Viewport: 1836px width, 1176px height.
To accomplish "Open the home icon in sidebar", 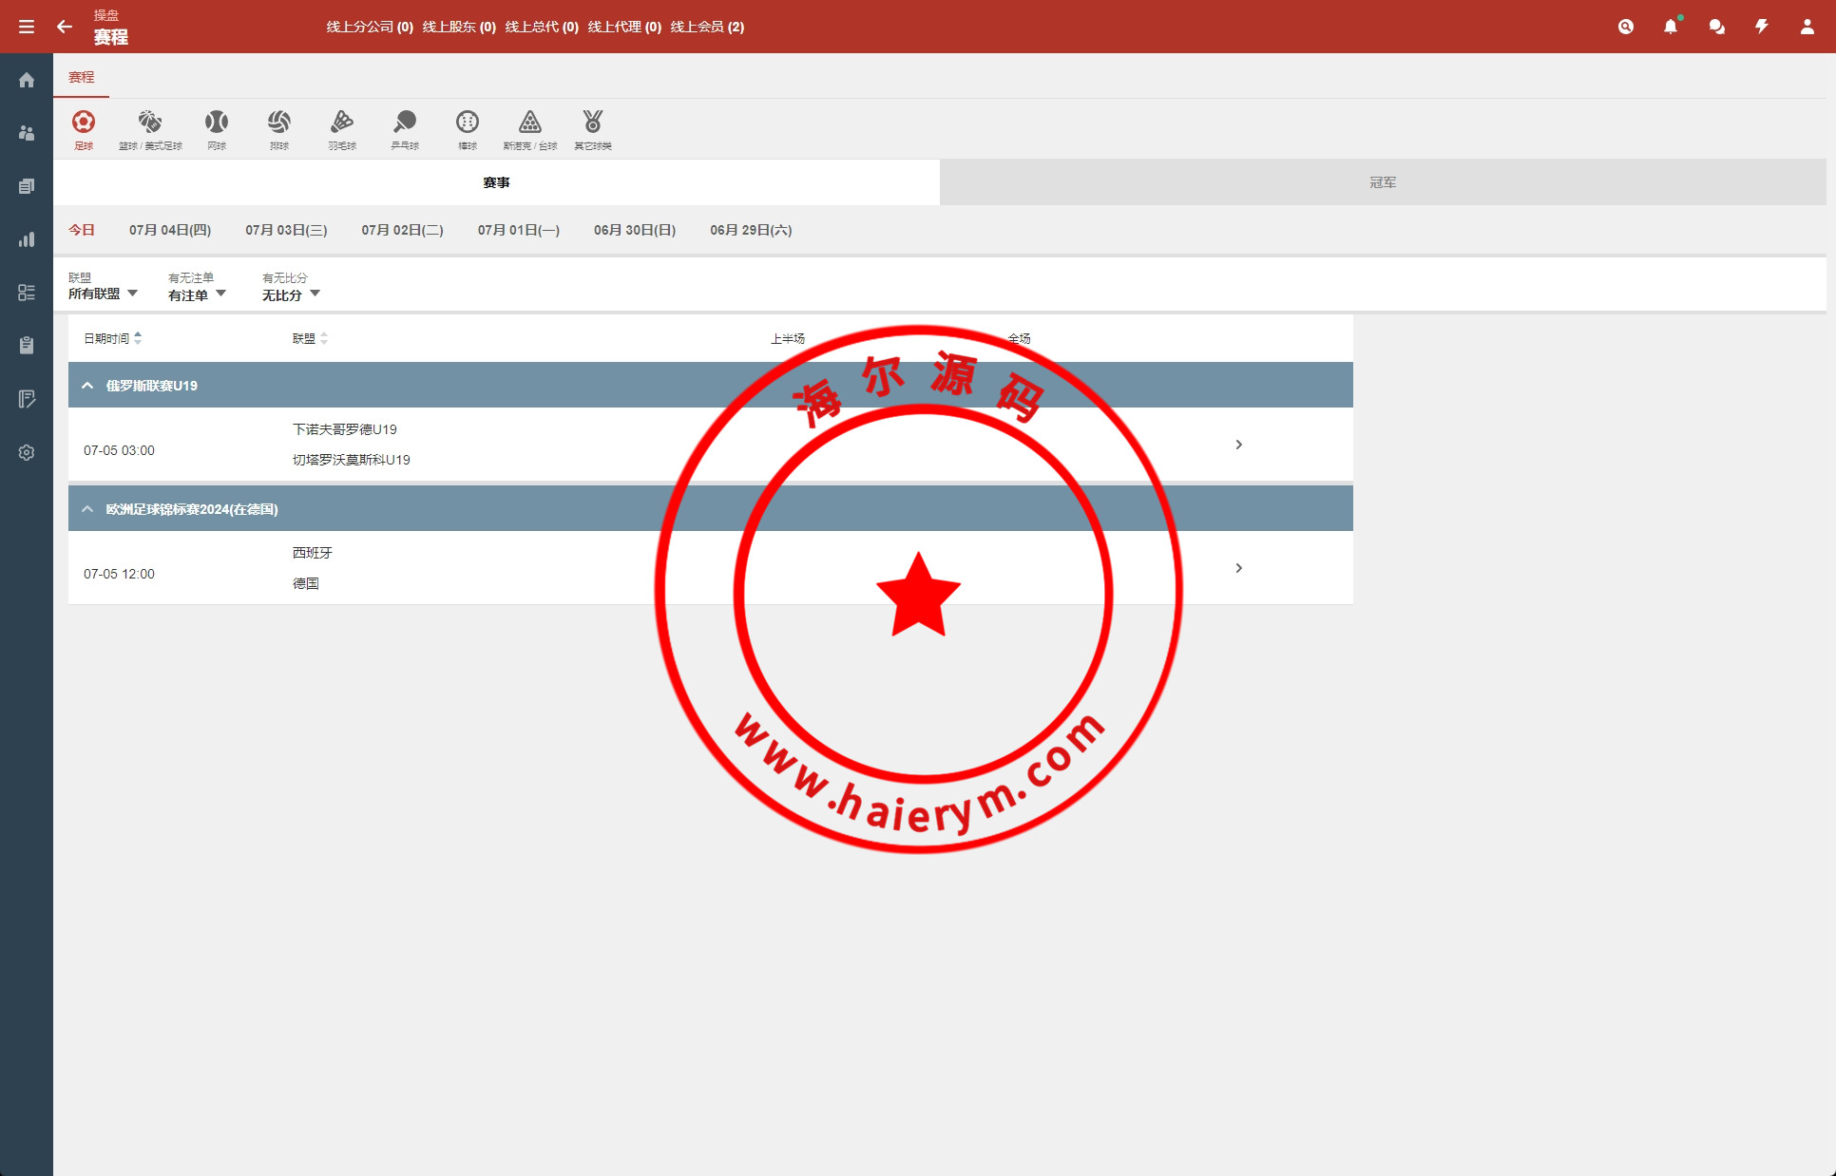I will (27, 80).
